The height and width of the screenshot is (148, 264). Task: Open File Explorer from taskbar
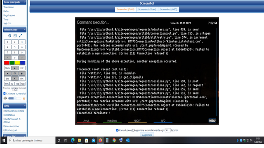tap(80, 141)
